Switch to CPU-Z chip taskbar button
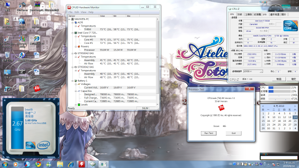This screenshot has width=299, height=168. 93,164
